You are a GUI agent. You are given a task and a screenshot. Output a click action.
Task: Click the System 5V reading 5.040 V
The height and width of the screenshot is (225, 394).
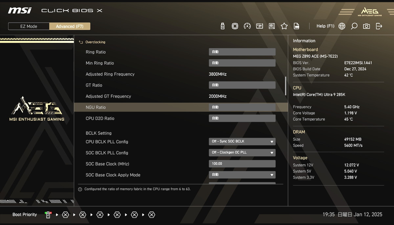pyautogui.click(x=351, y=171)
